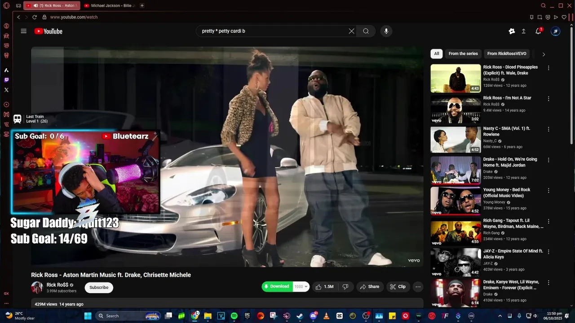
Task: Open options menu for Drake Forever
Action: [548, 283]
